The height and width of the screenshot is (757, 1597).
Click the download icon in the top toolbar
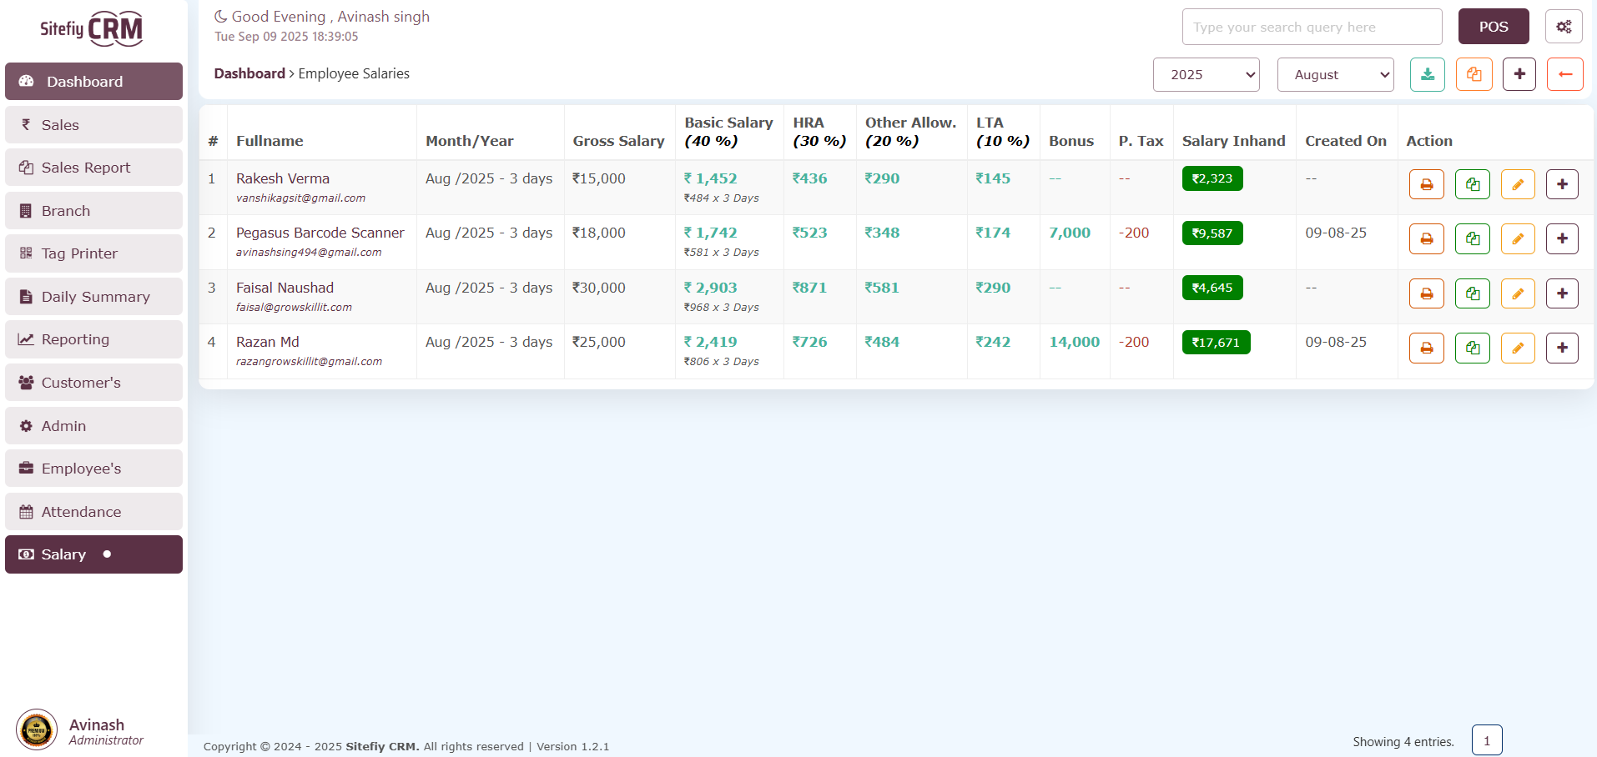pyautogui.click(x=1427, y=74)
